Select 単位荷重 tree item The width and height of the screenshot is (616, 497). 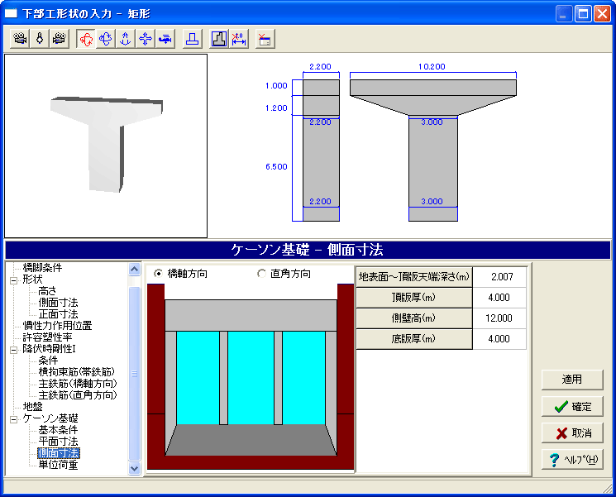coord(58,465)
